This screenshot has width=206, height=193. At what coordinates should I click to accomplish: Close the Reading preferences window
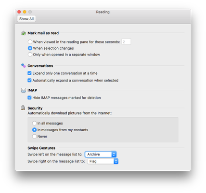(19, 12)
